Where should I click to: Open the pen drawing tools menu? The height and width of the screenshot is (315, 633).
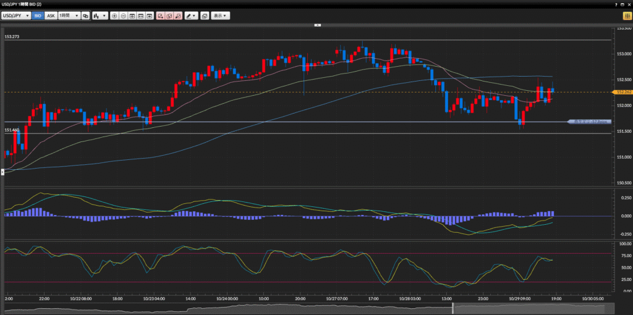(x=190, y=15)
